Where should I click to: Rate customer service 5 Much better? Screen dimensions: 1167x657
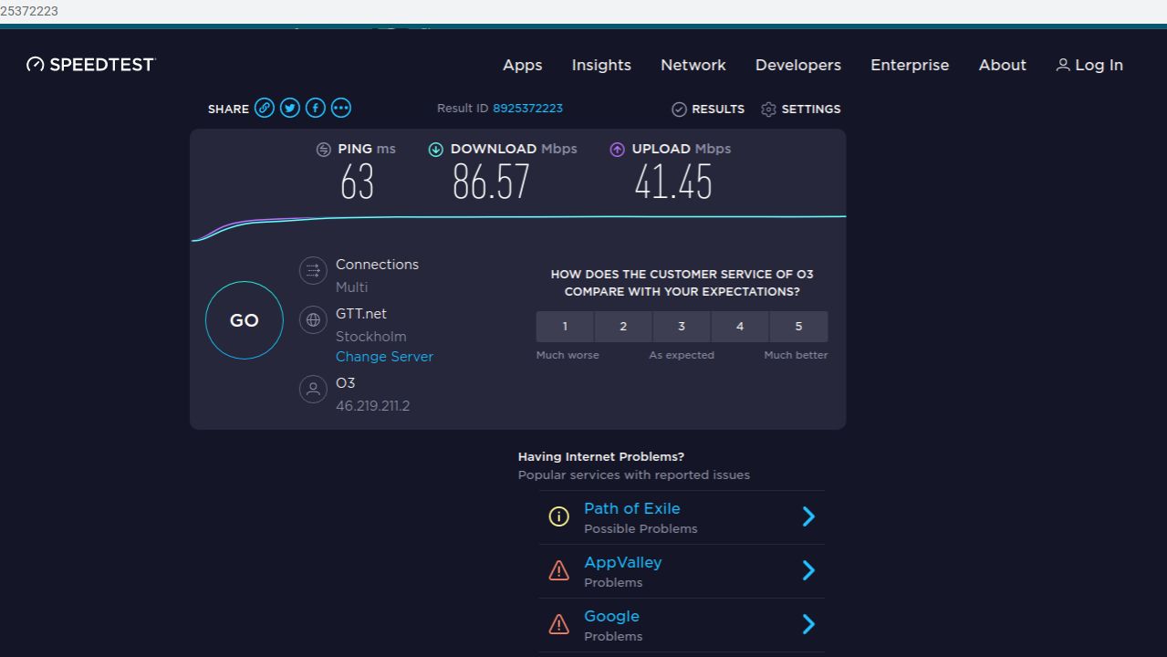point(798,327)
